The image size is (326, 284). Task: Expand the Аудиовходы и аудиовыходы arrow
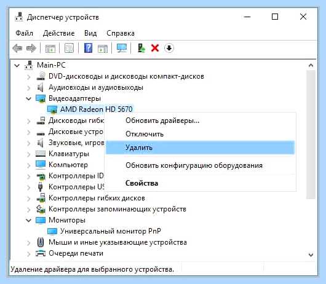(x=29, y=88)
